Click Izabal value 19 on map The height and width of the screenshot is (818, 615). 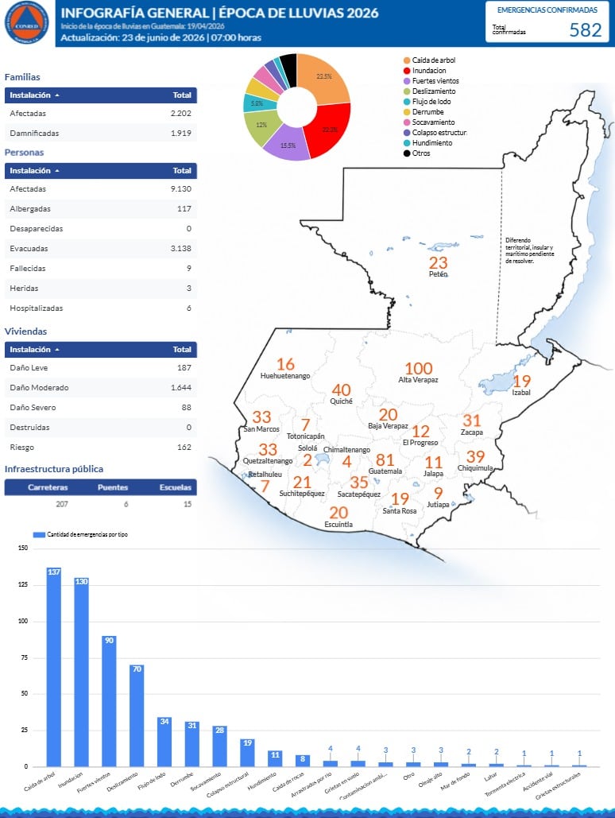coord(522,381)
